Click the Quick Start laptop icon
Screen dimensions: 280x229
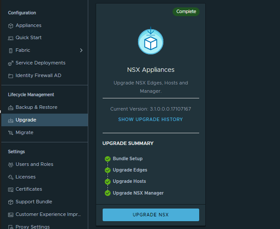(x=10, y=38)
